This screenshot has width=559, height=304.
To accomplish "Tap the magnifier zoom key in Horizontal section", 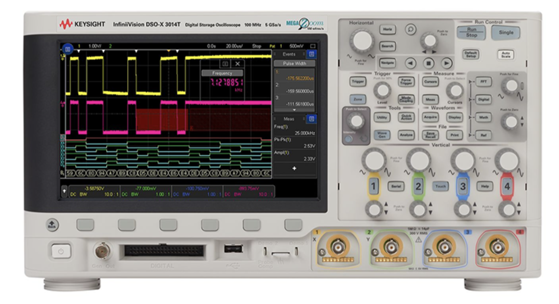I will point(410,30).
